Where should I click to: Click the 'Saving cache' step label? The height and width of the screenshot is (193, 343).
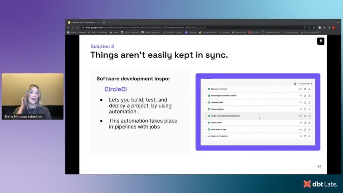(217, 123)
